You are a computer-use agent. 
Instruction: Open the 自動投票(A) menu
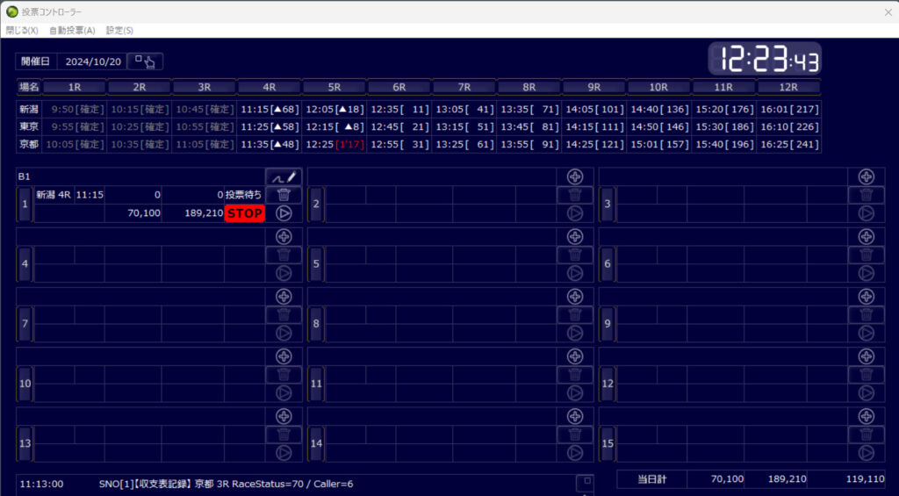[72, 30]
